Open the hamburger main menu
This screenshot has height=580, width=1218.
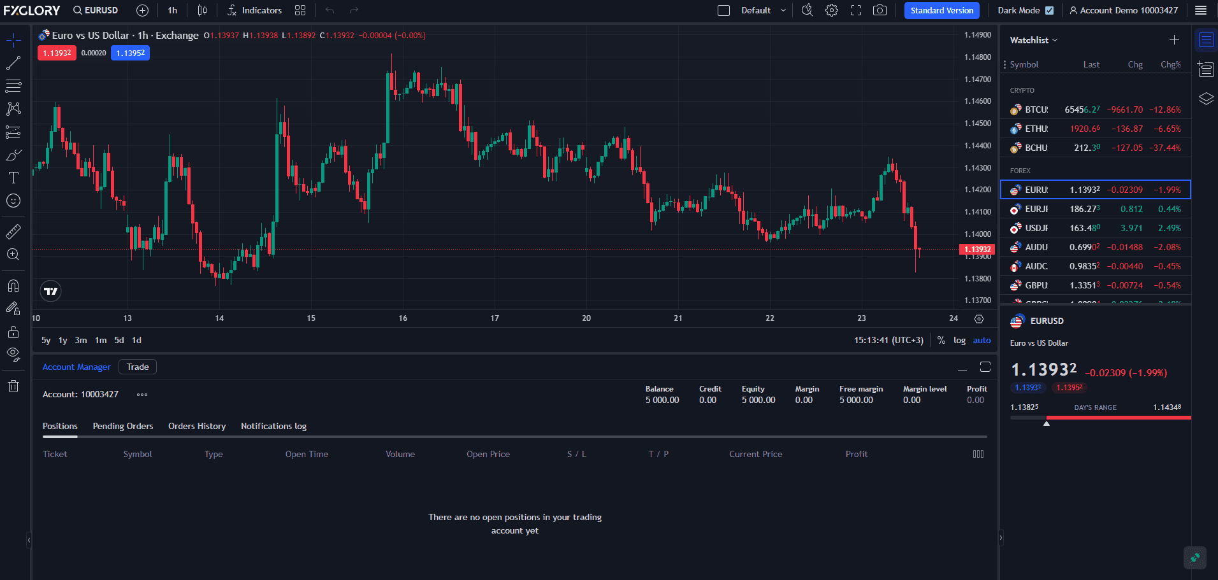pyautogui.click(x=1201, y=10)
